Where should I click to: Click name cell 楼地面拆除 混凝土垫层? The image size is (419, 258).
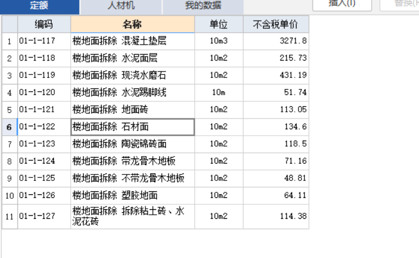(x=132, y=41)
